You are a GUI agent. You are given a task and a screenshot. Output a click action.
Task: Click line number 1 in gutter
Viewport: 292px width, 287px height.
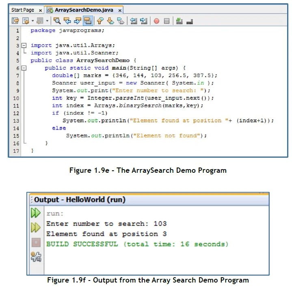[17, 30]
